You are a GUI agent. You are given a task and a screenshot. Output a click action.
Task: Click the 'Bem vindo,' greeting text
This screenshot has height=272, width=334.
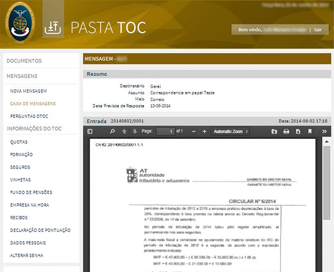[x=250, y=30]
